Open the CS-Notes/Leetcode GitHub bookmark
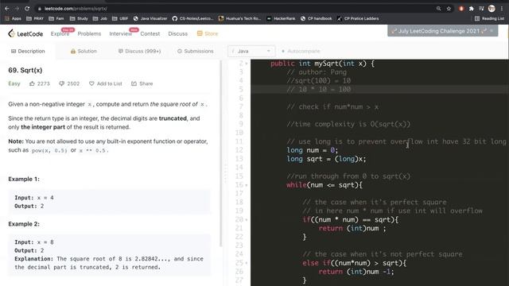The width and height of the screenshot is (509, 286). 192,18
